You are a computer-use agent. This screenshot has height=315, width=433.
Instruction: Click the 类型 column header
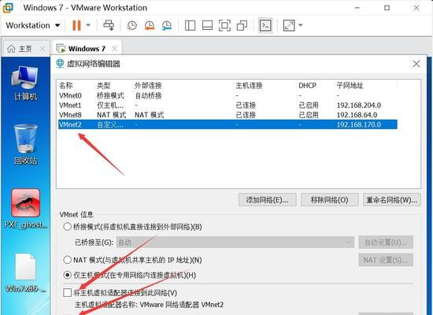click(104, 86)
